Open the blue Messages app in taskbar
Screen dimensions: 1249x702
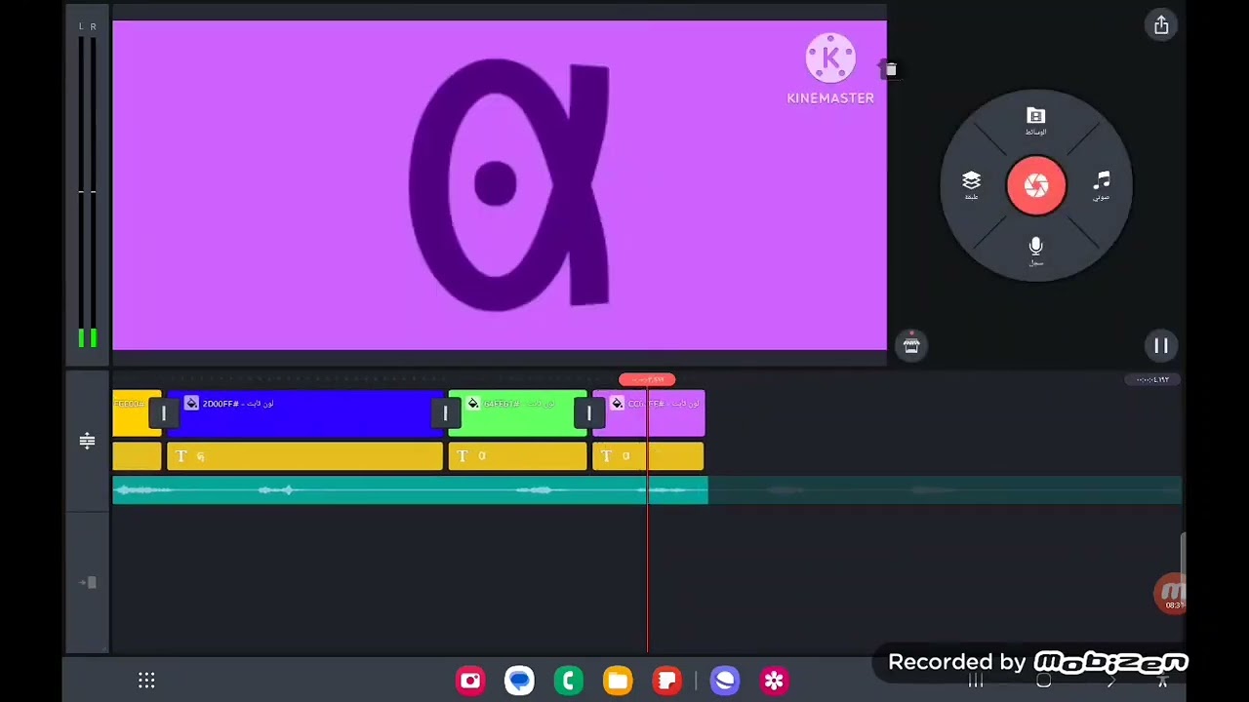pyautogui.click(x=519, y=681)
